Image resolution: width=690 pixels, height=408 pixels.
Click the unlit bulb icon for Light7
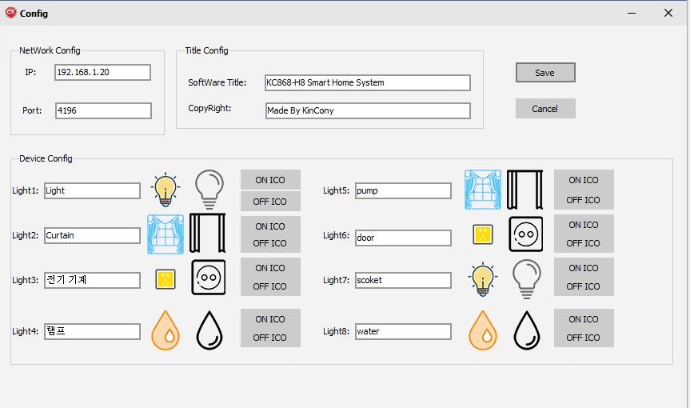[x=526, y=278]
